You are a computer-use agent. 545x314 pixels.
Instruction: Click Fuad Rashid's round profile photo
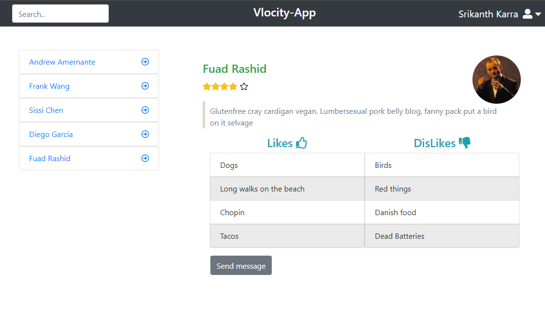tap(496, 80)
